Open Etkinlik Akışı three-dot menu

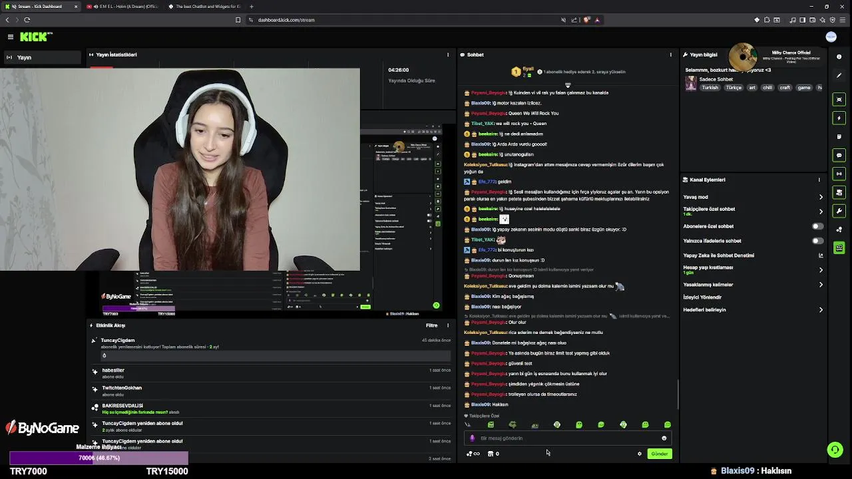(x=448, y=325)
